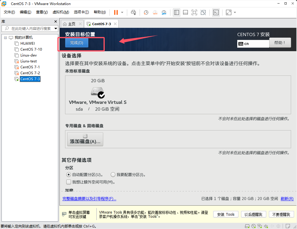This screenshot has width=297, height=229.
Task: Click the 帮助! button
Action: pyautogui.click(x=280, y=43)
